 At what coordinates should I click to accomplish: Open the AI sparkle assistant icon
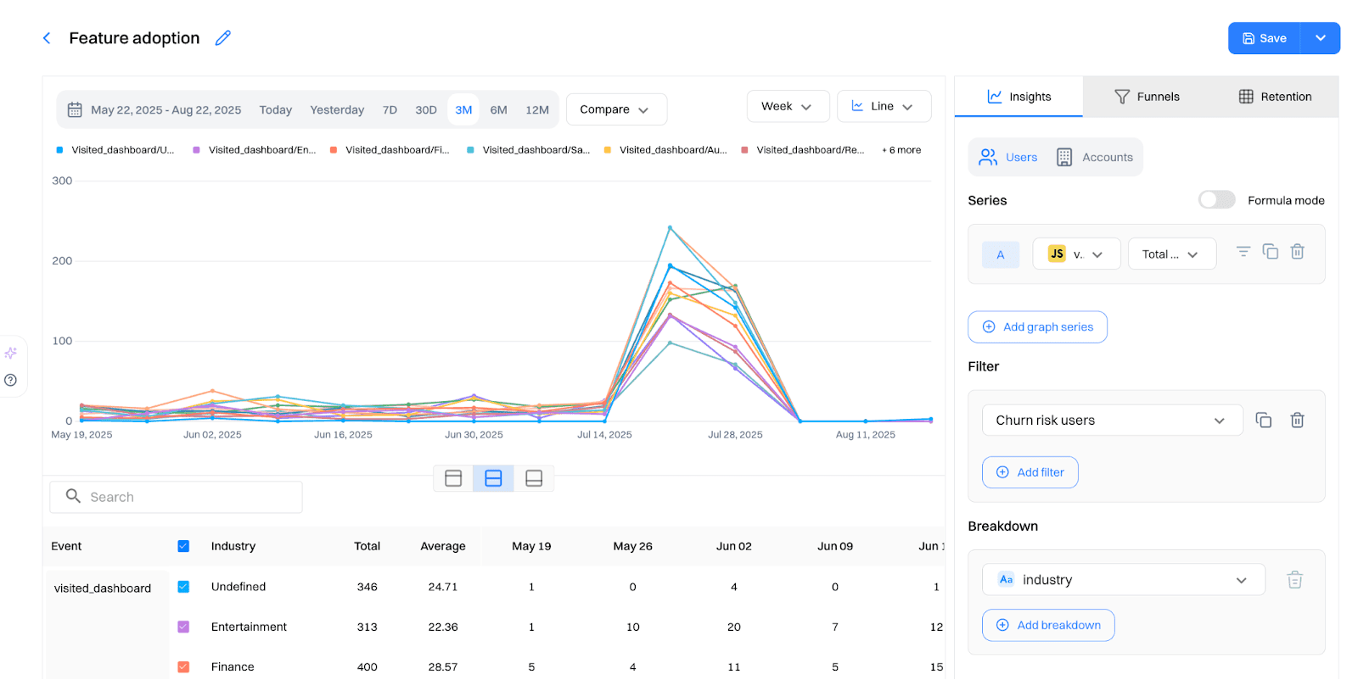(11, 353)
